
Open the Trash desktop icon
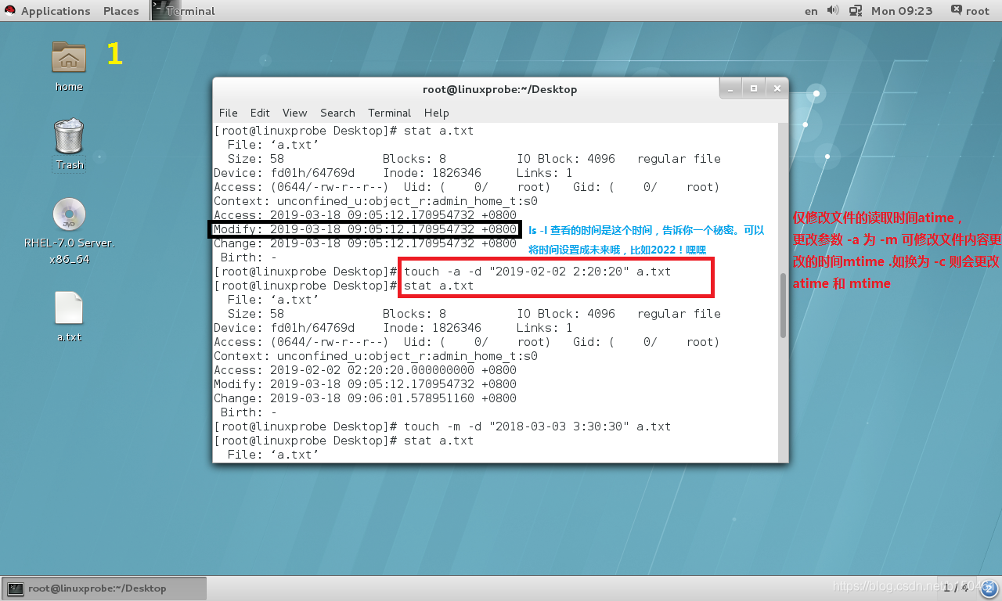tap(69, 136)
